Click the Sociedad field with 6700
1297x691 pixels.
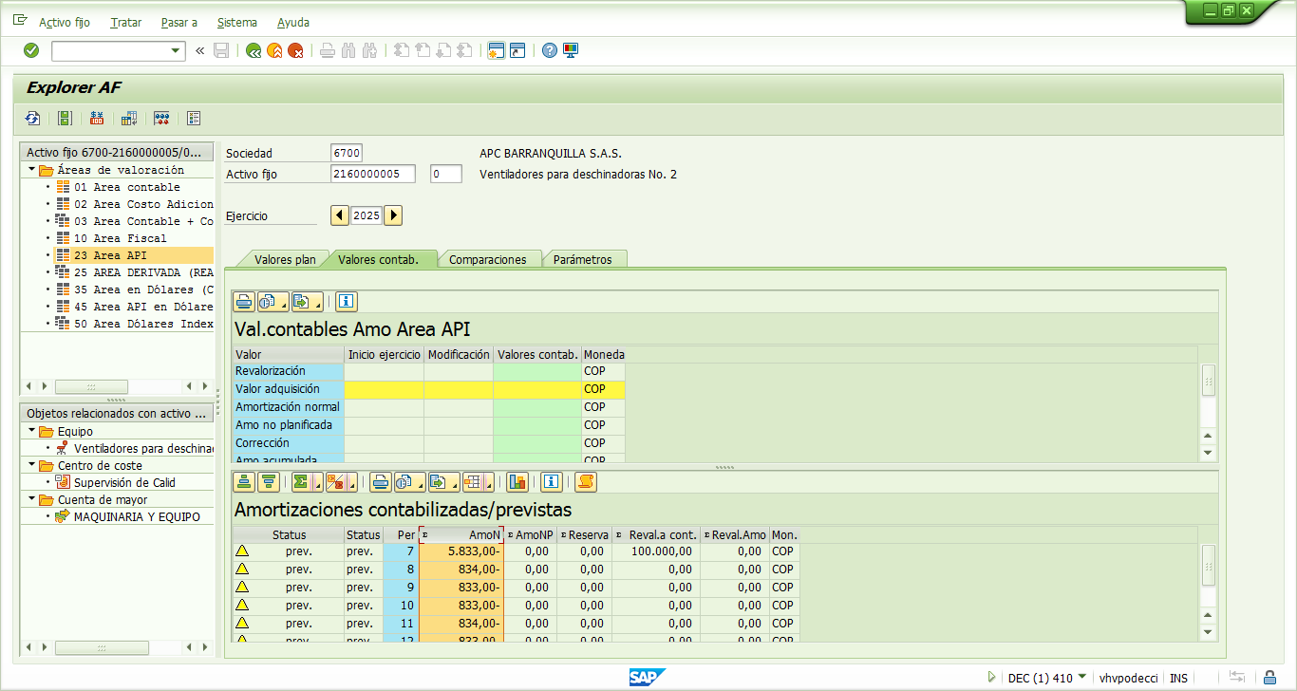[347, 153]
